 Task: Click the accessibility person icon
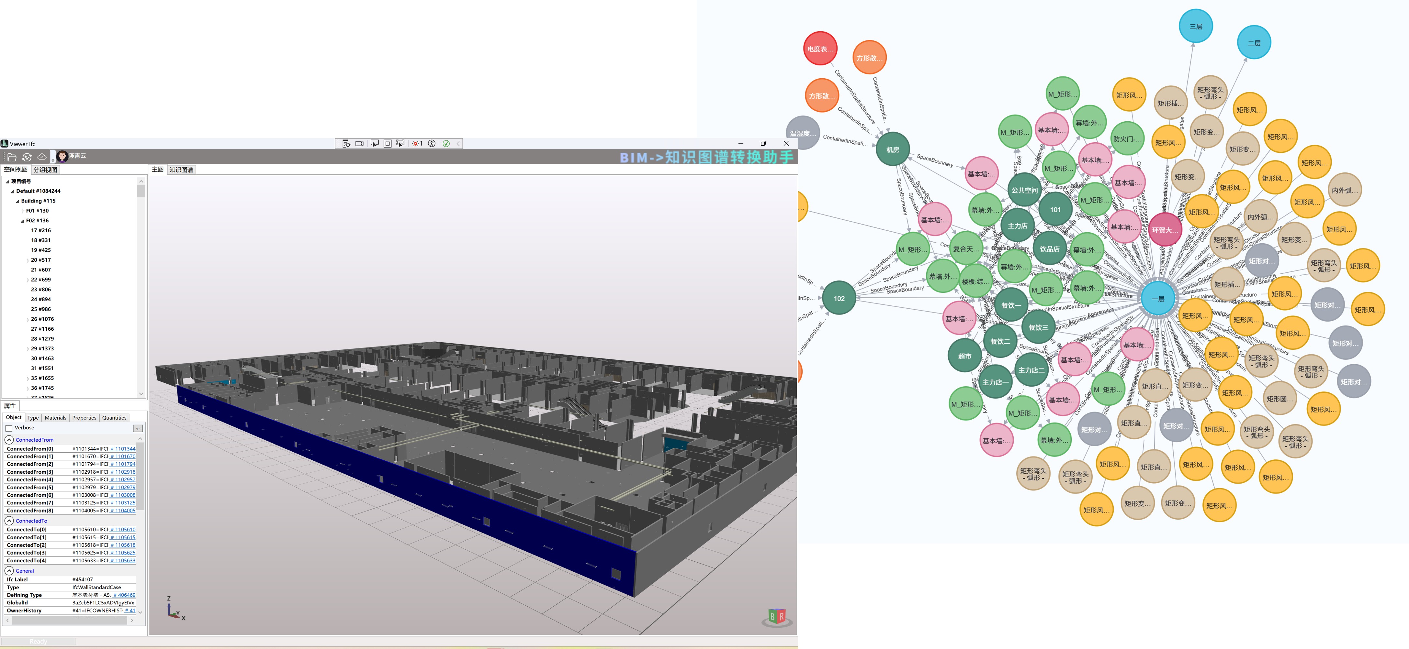pos(432,144)
